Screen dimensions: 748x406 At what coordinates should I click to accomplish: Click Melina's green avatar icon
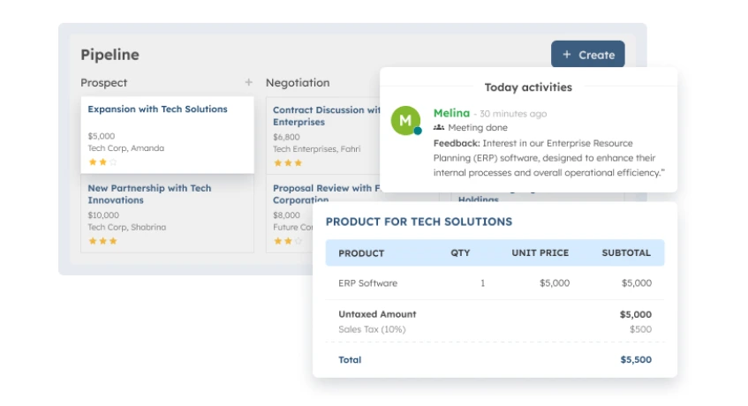pyautogui.click(x=405, y=121)
